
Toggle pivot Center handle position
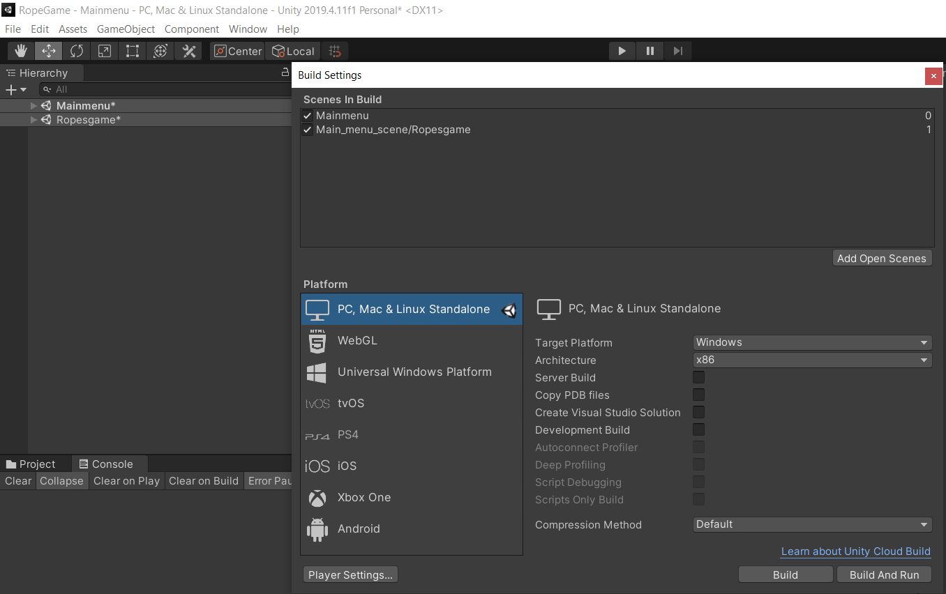238,51
